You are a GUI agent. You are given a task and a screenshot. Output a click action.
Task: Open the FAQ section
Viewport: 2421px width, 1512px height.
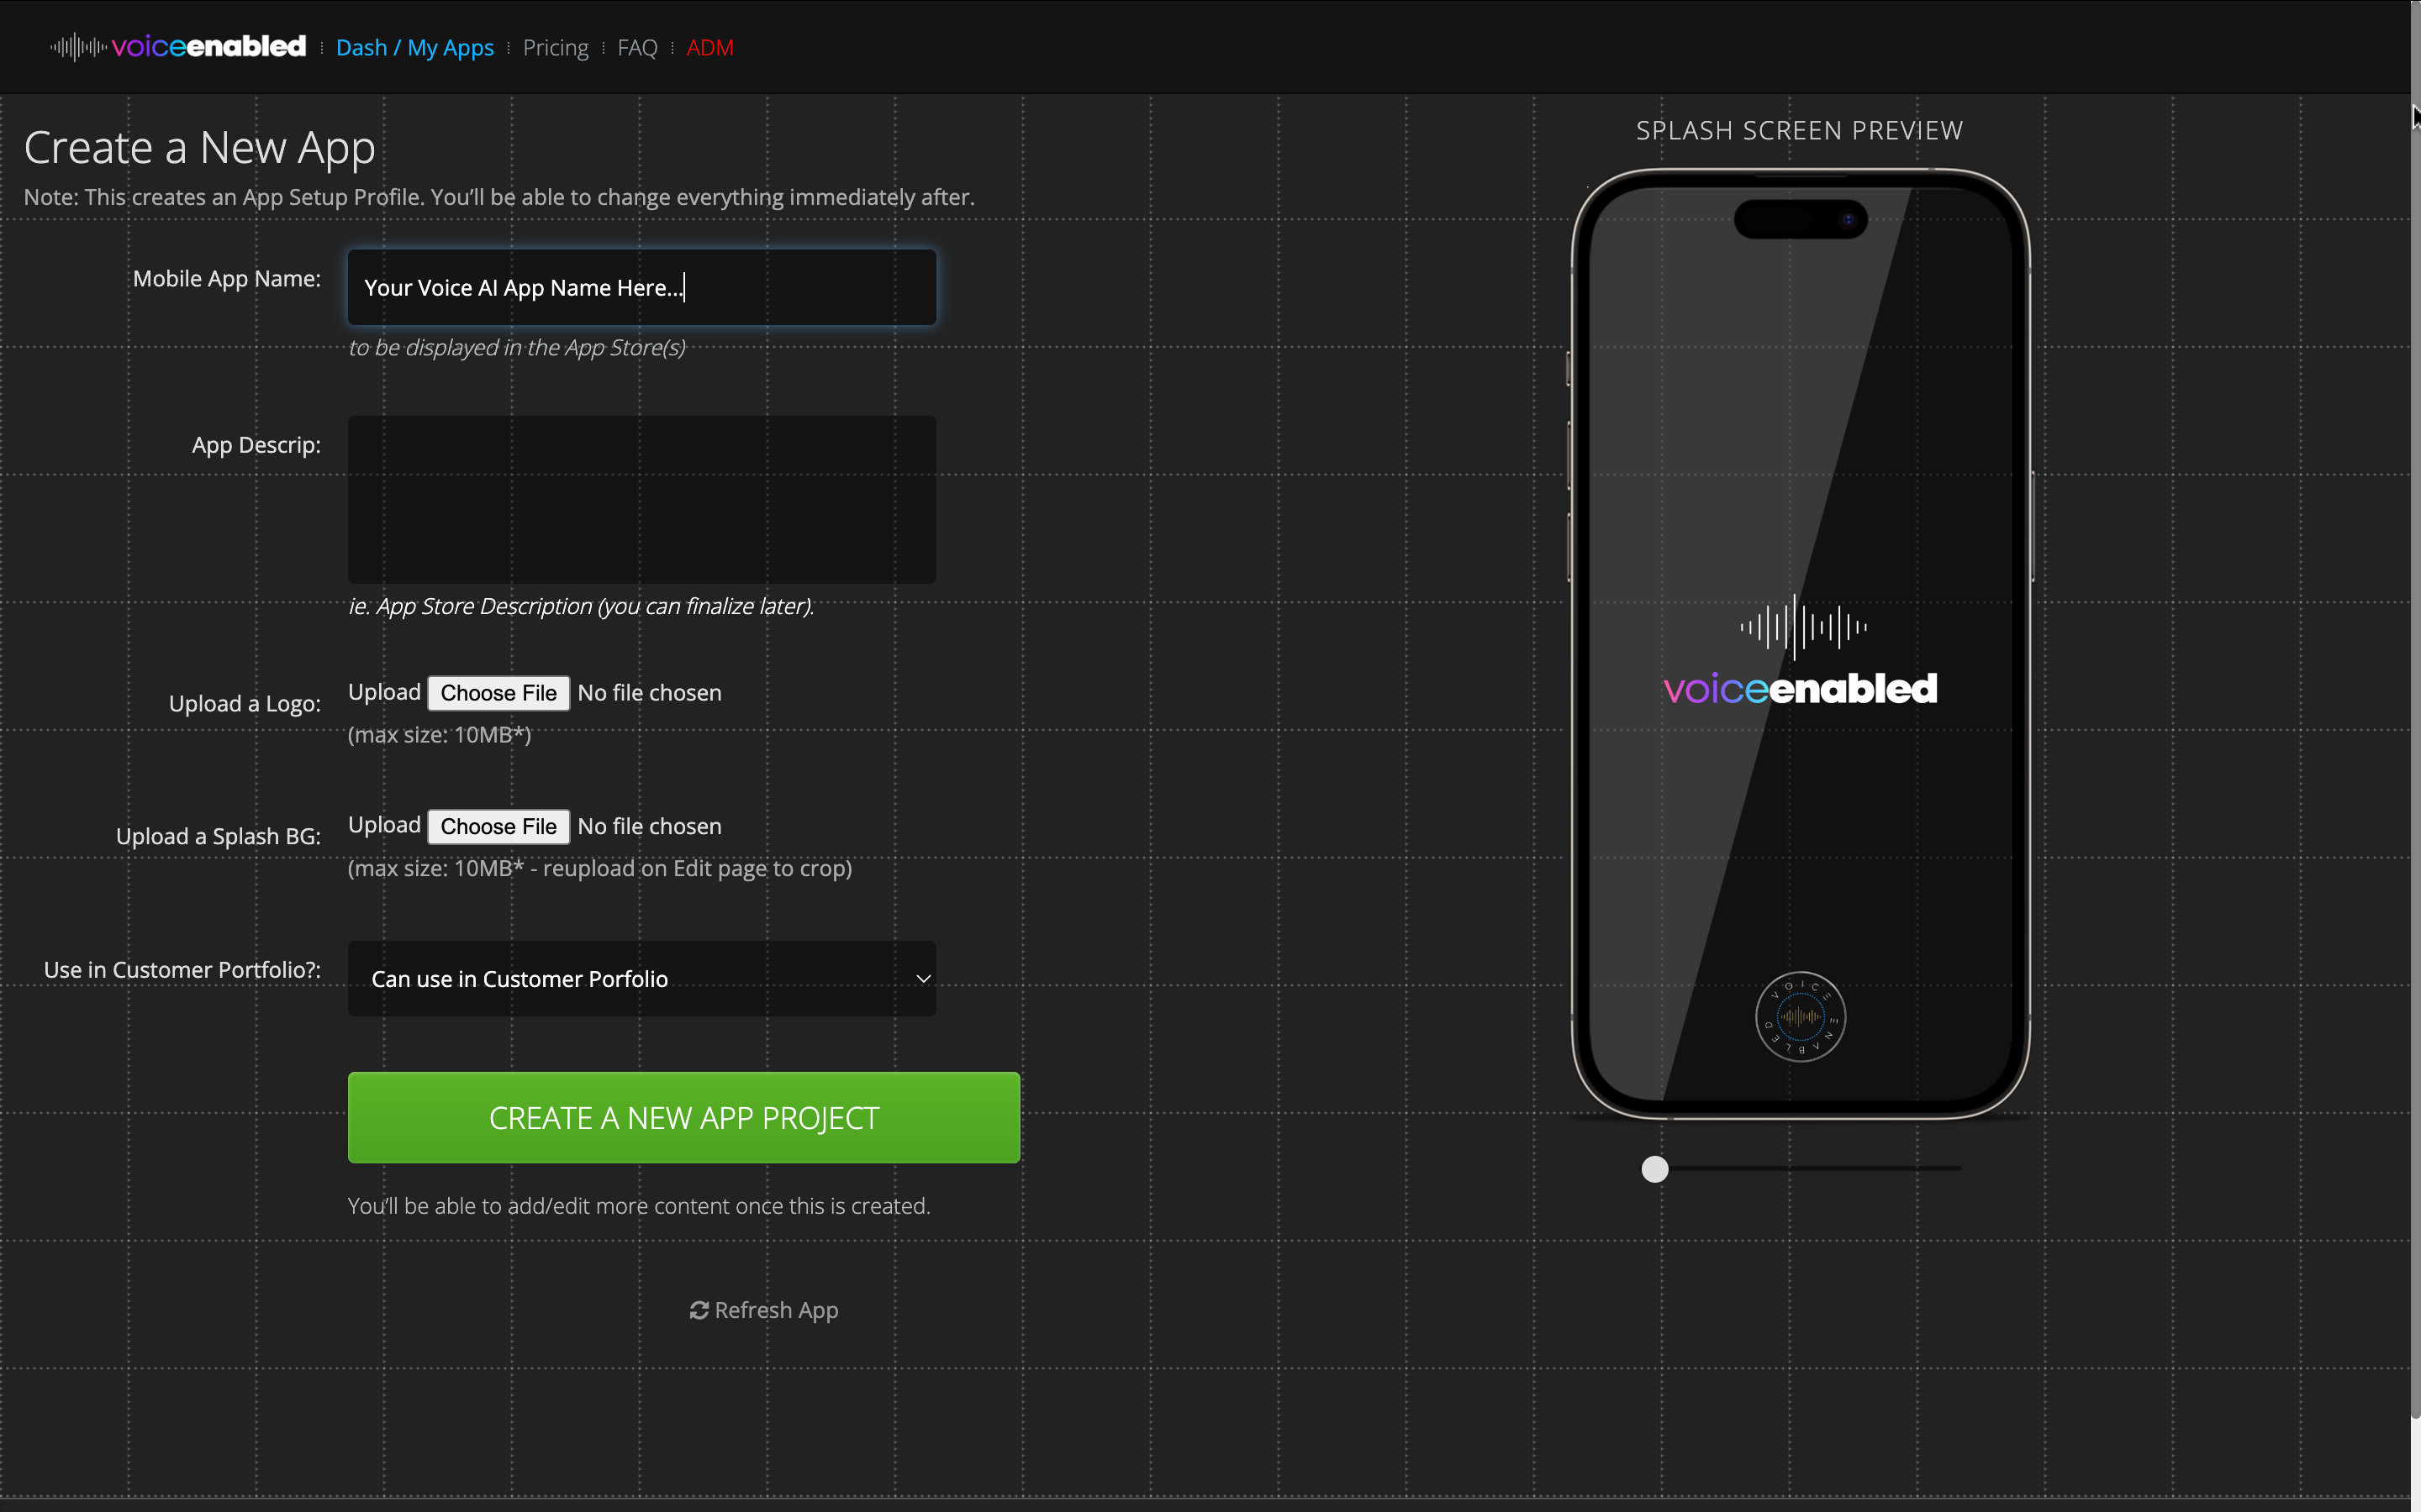637,47
